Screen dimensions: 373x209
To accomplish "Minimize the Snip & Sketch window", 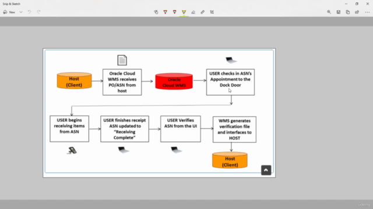I will click(346, 4).
